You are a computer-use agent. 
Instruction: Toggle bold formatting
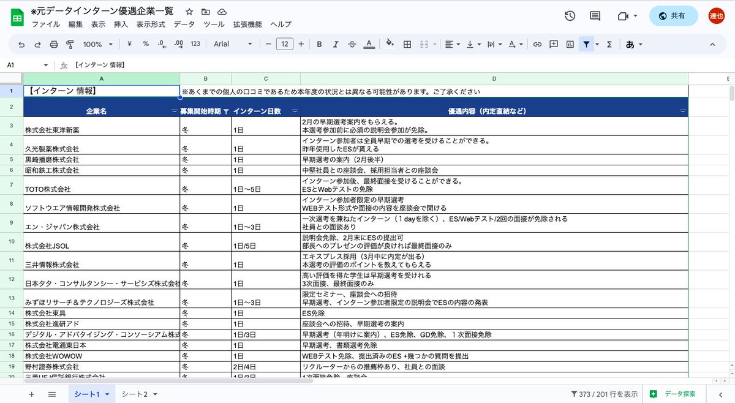point(319,44)
